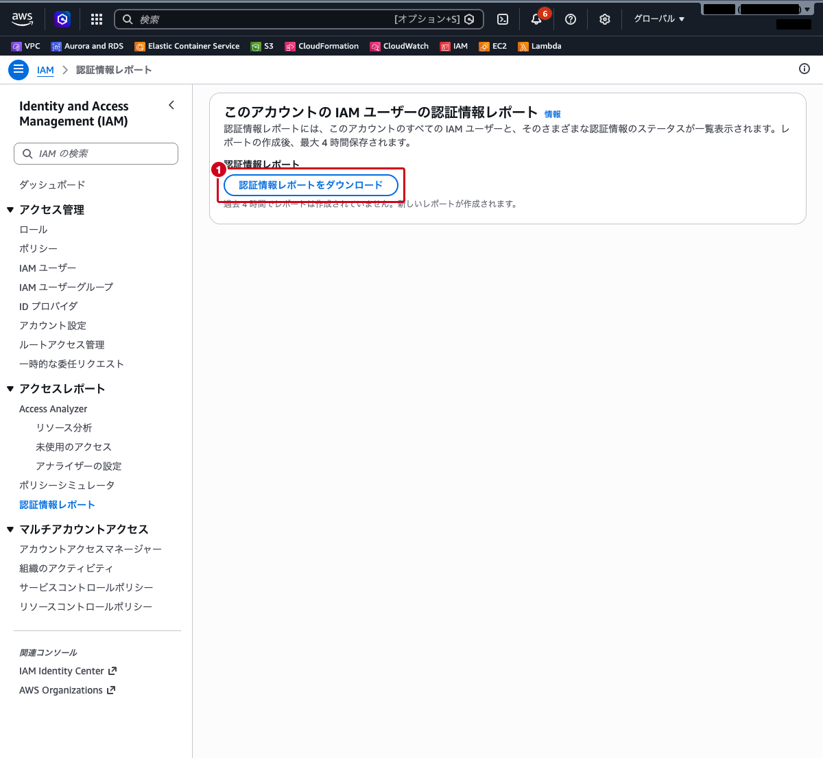
Task: Open ルートアクセス管理 page
Action: point(62,344)
